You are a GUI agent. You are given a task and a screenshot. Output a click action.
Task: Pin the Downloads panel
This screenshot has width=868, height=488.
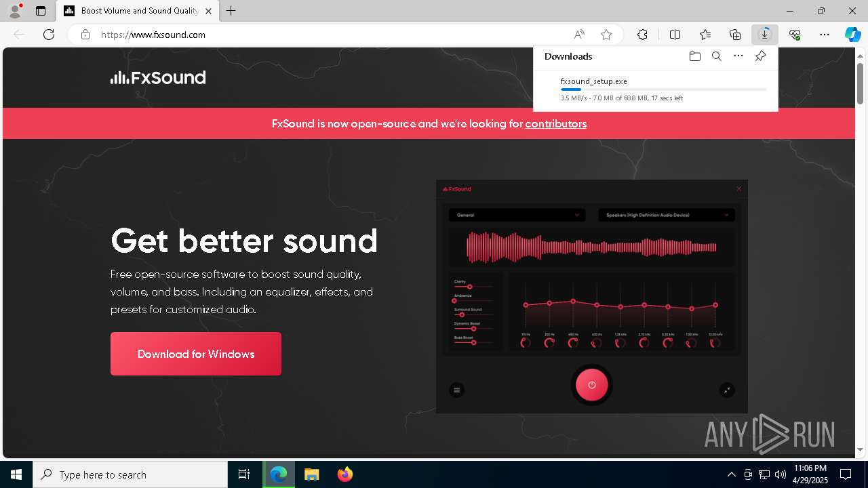[x=760, y=56]
